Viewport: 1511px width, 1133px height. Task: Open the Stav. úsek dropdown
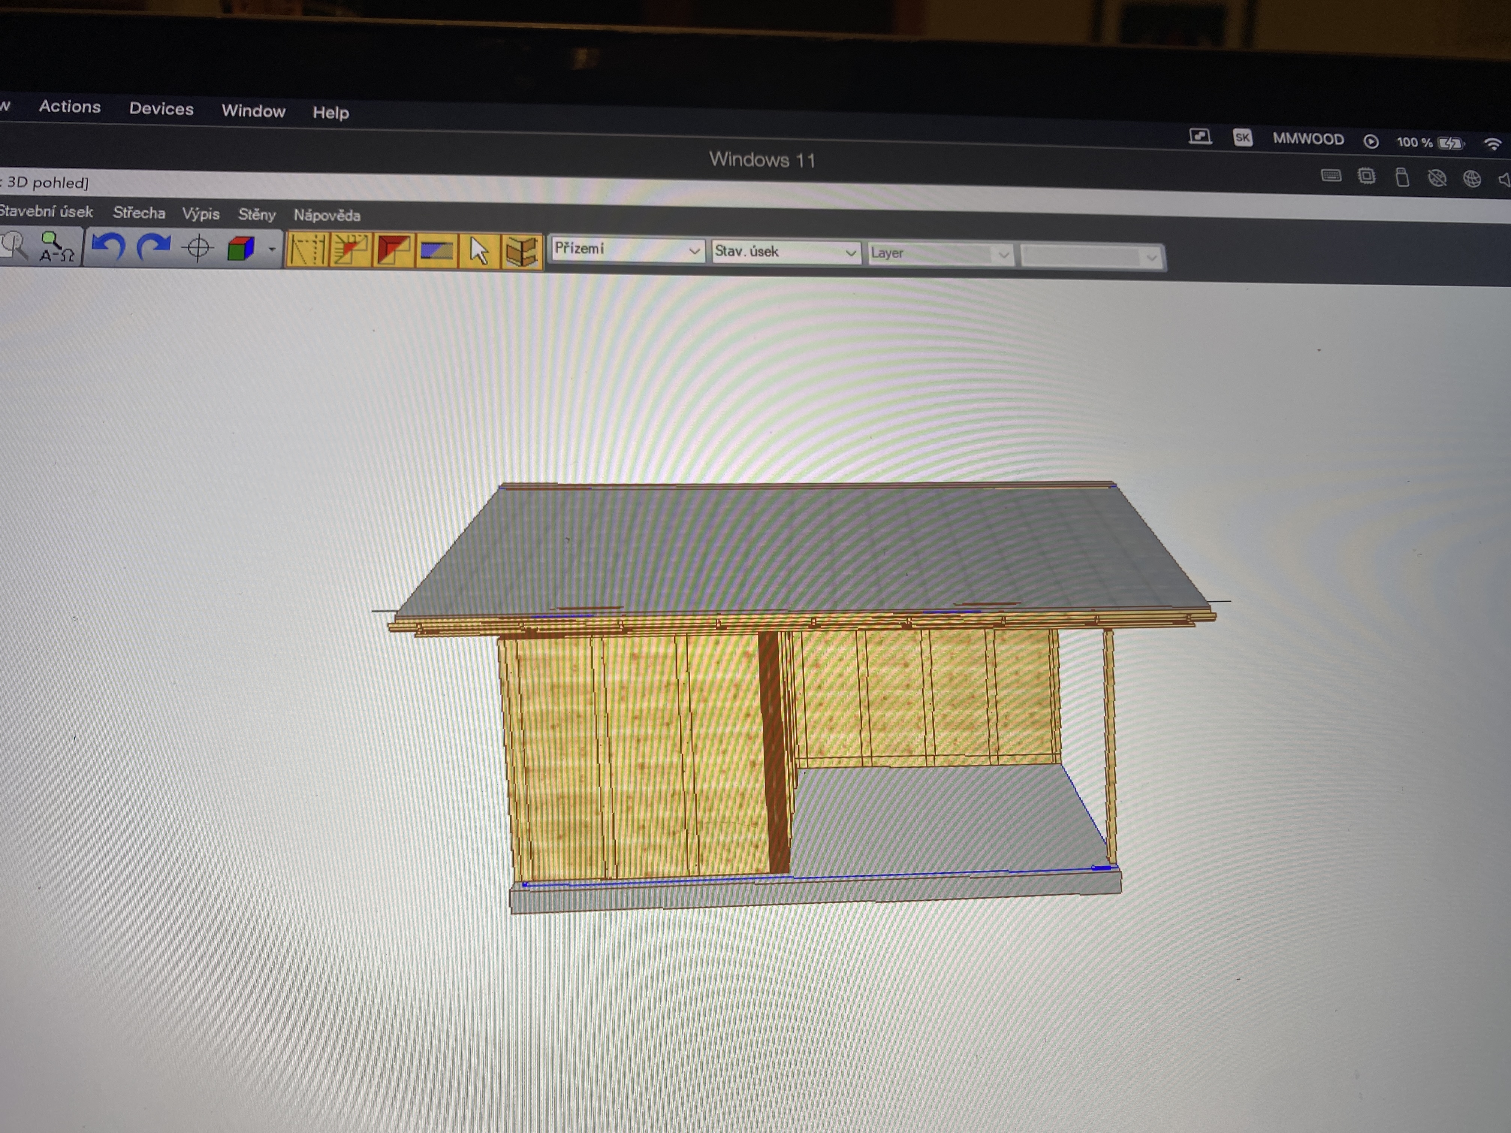(785, 252)
